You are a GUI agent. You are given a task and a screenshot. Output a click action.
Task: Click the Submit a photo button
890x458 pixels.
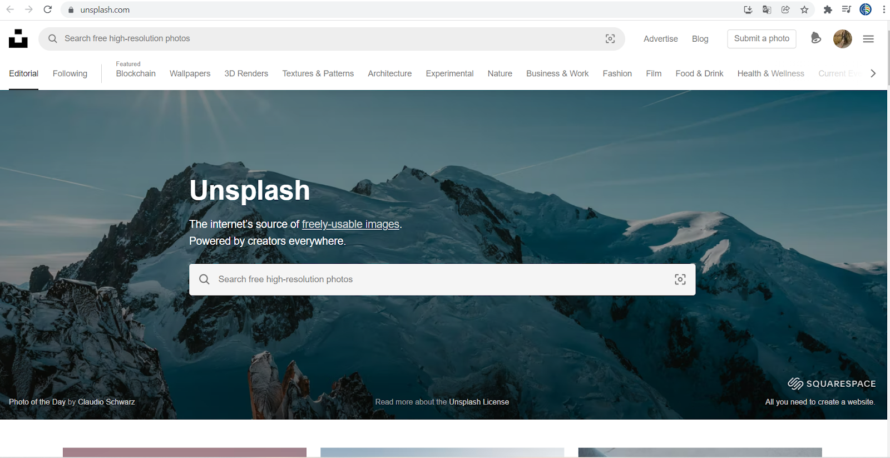click(762, 38)
